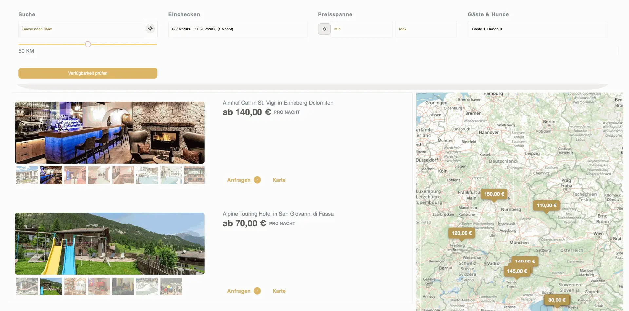
Task: Open the Gäste & Hunde selector
Action: [537, 29]
